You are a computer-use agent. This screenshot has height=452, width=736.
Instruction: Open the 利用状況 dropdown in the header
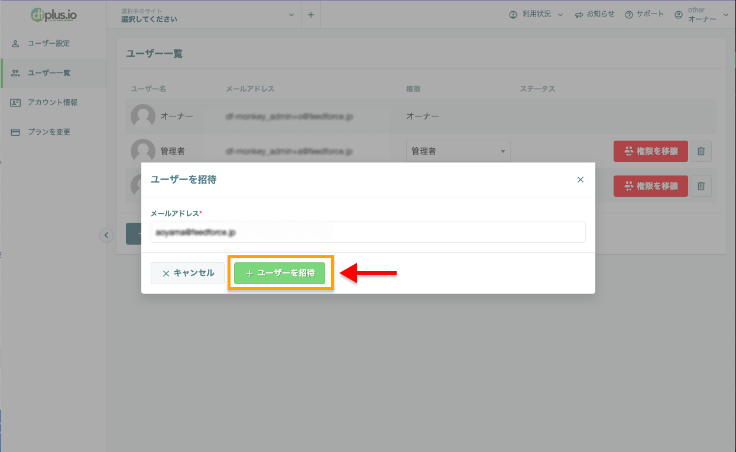click(536, 14)
